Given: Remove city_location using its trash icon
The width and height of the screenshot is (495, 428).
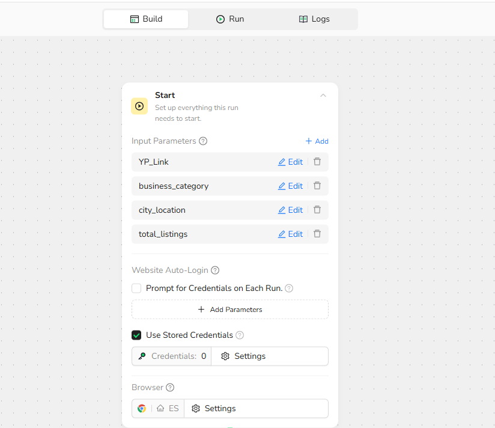Looking at the screenshot, I should 317,210.
